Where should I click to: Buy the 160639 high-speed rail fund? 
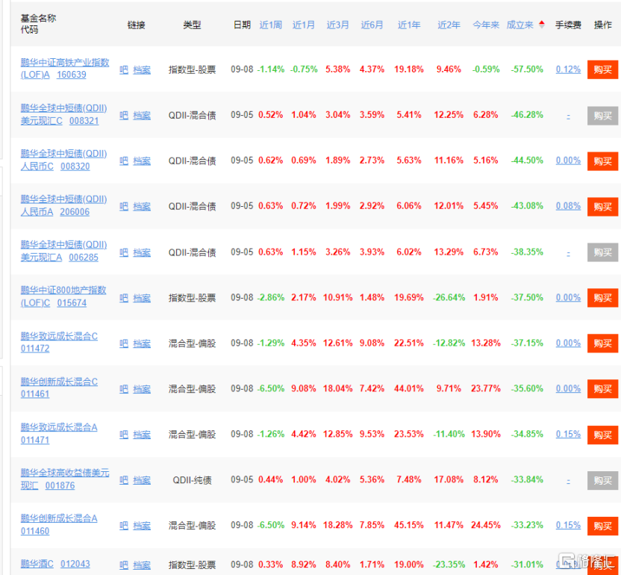coord(602,69)
